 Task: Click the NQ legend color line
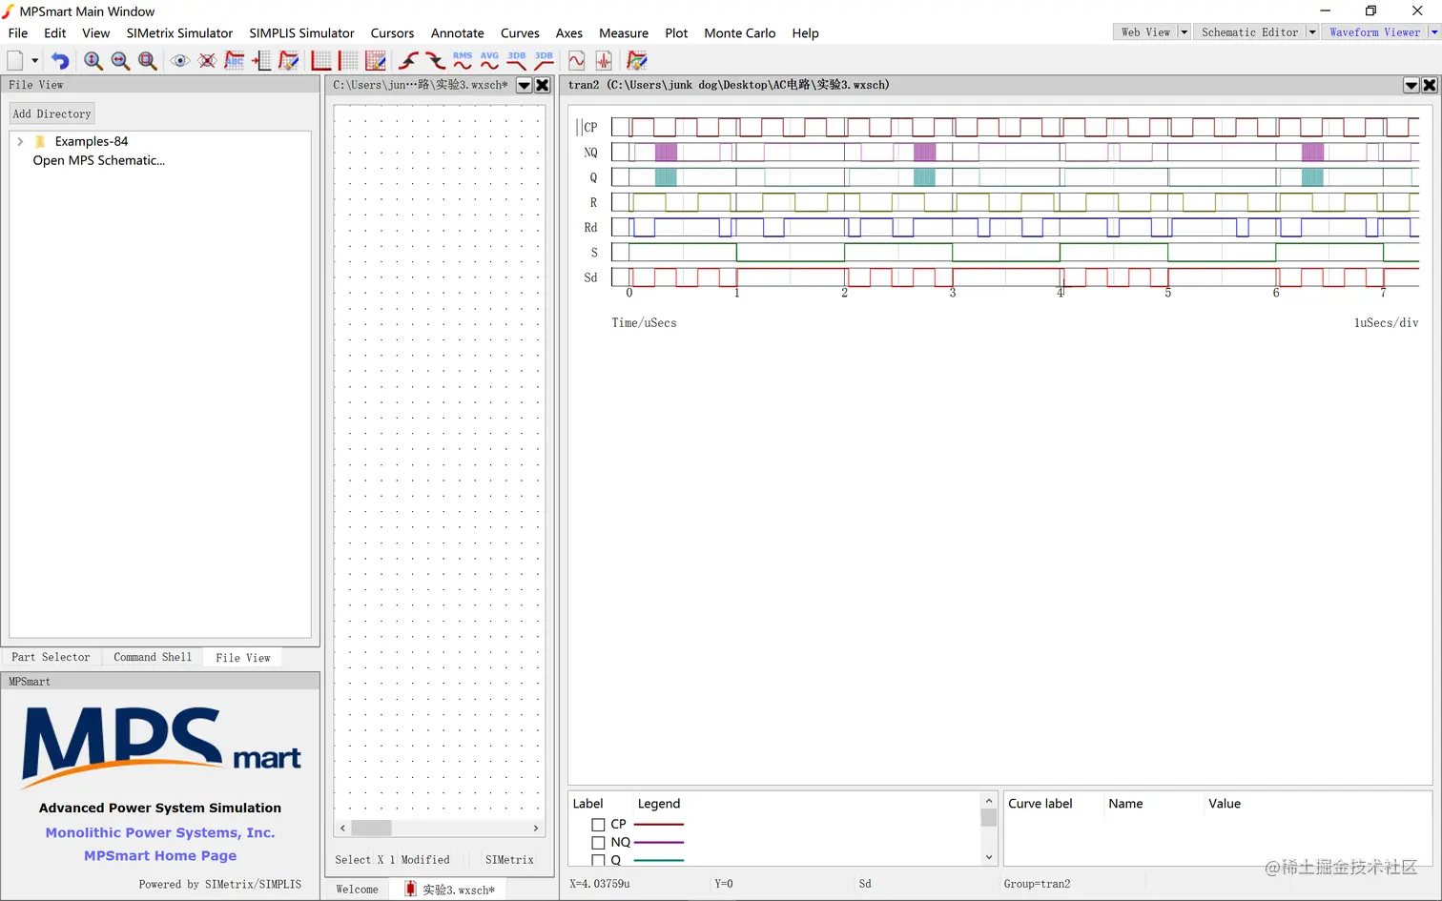point(659,843)
